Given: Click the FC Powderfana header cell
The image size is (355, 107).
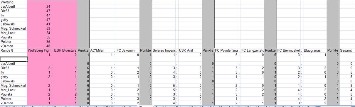Looking at the screenshot, I should [226, 50].
